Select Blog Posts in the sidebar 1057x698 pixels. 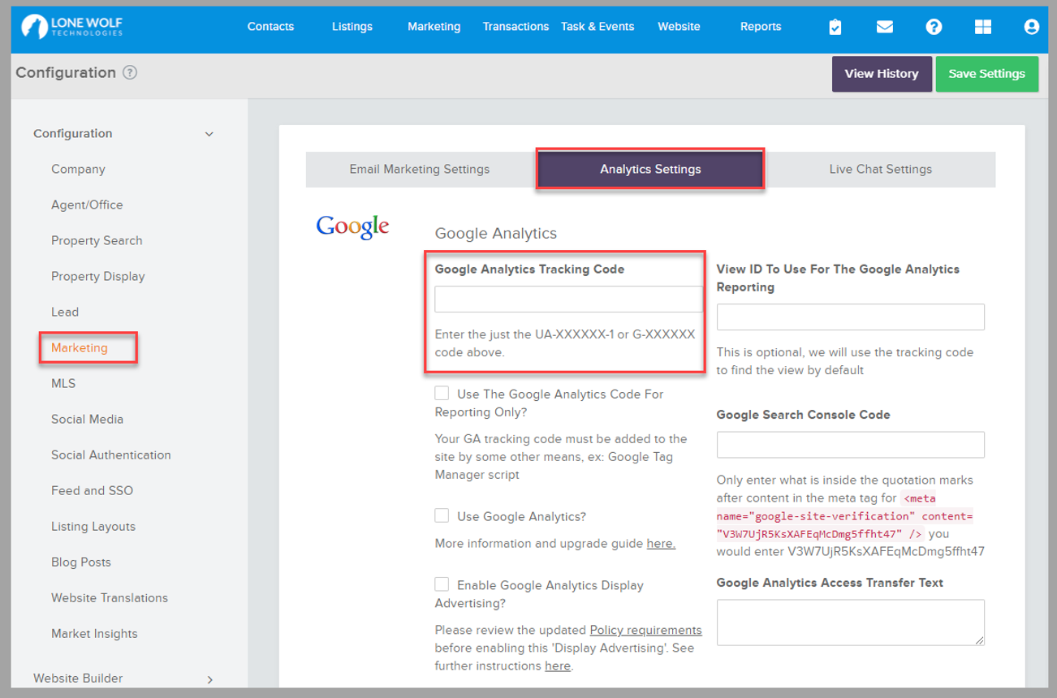click(x=81, y=562)
